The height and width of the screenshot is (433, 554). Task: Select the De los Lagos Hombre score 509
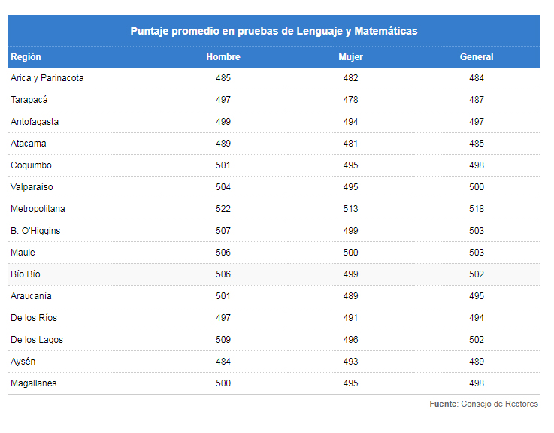click(x=223, y=340)
